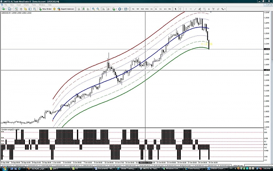Image resolution: width=273 pixels, height=171 pixels.
Task: Toggle the Navigator window icon
Action: point(25,9)
